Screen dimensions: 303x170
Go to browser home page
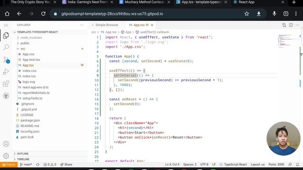(7, 14)
